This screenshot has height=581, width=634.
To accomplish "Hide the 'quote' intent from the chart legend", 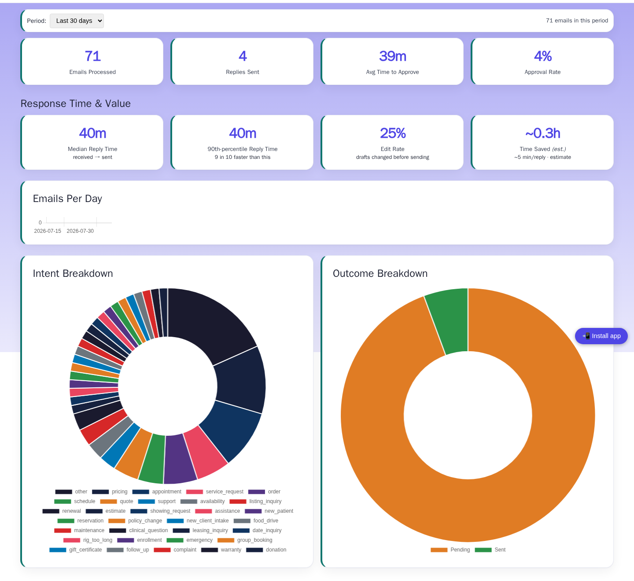I will 116,501.
